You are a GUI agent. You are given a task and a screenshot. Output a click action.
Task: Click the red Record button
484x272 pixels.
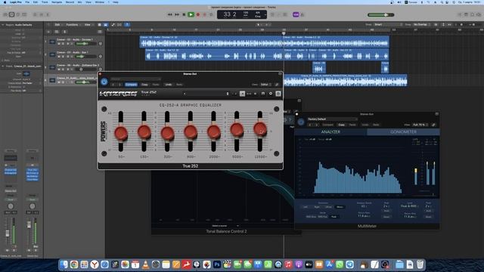[x=198, y=14]
